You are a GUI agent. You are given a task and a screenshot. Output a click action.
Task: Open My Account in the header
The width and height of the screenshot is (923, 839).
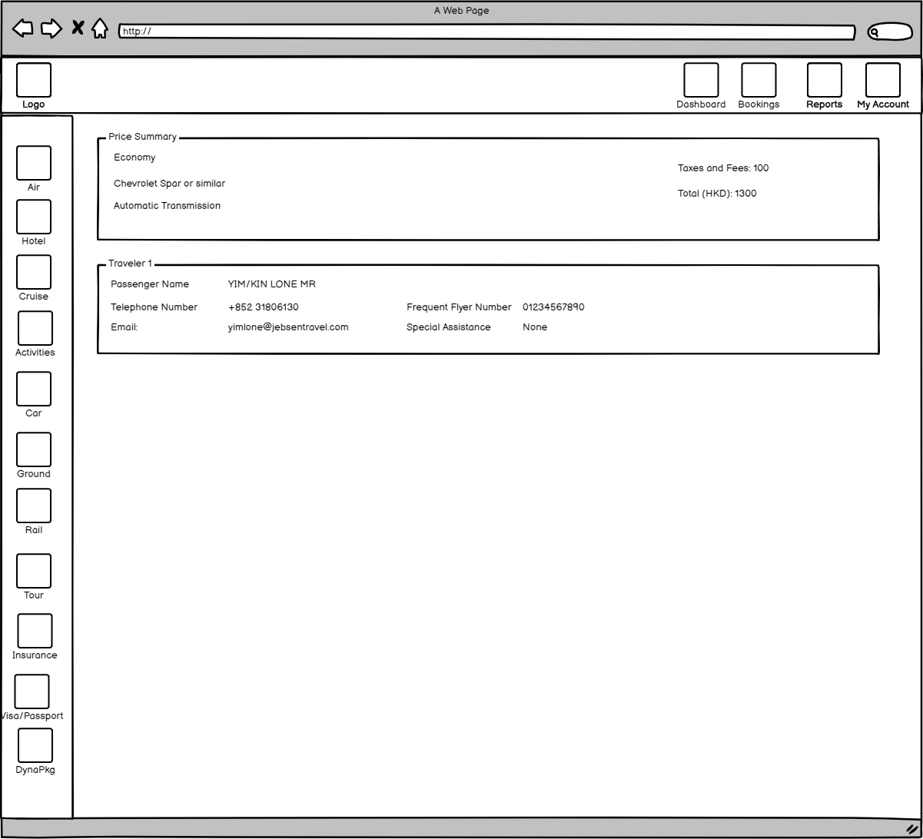pos(883,80)
